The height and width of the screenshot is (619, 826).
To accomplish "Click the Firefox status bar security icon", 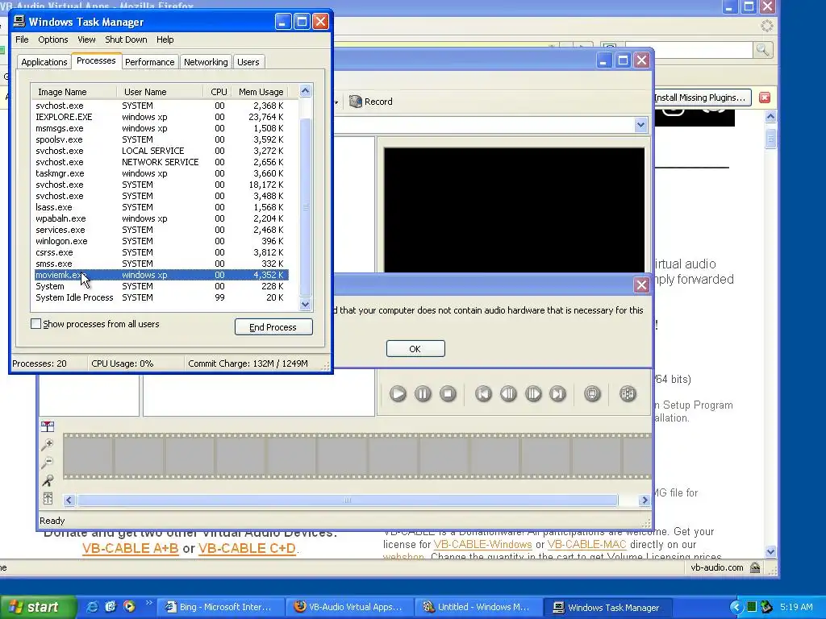I will [755, 567].
